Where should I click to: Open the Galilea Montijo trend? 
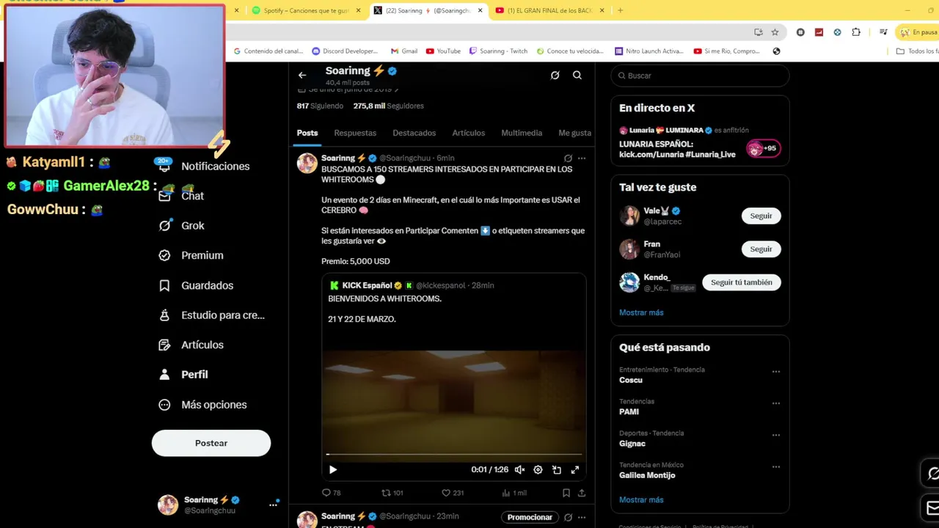(x=647, y=475)
